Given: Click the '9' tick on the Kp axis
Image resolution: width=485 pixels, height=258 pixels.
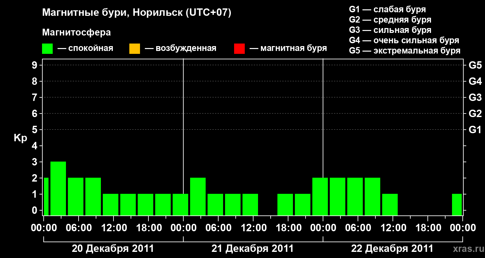Looking at the screenshot, I should pyautogui.click(x=35, y=65).
